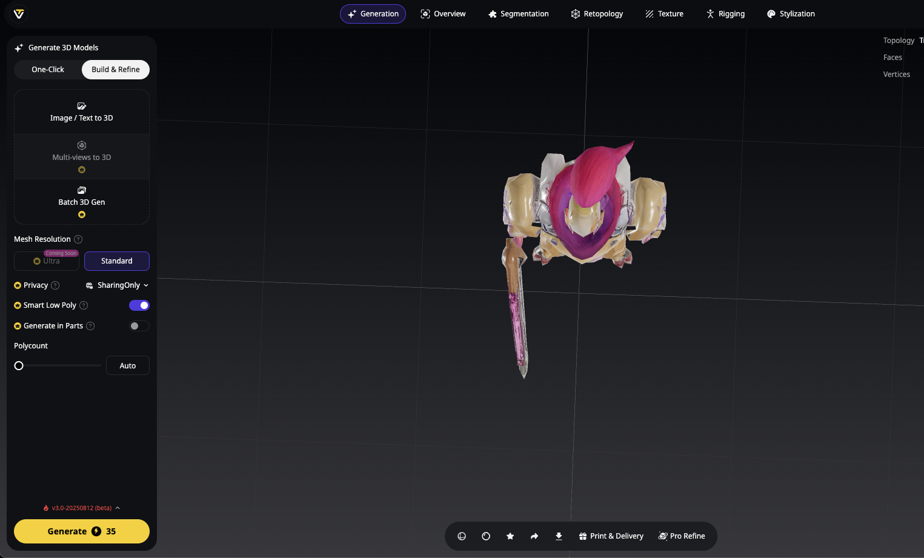The height and width of the screenshot is (558, 924).
Task: Enable the Generate in Parts toggle
Action: pyautogui.click(x=139, y=326)
